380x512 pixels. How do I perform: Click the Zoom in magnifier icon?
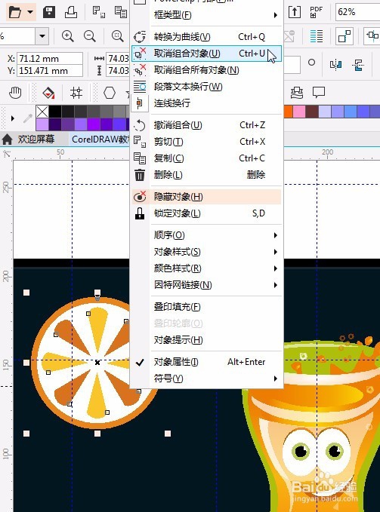pyautogui.click(x=68, y=36)
